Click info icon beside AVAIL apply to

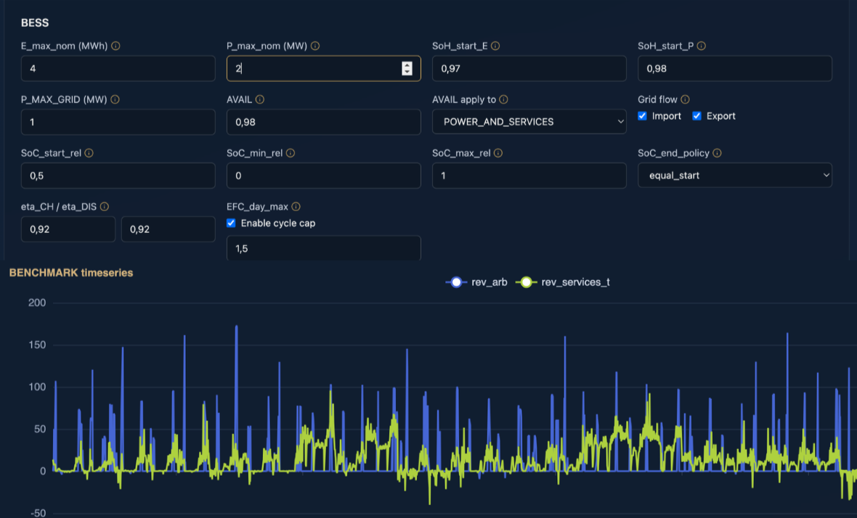pos(503,99)
